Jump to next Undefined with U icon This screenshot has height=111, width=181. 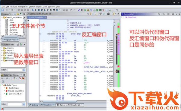tap(42, 10)
